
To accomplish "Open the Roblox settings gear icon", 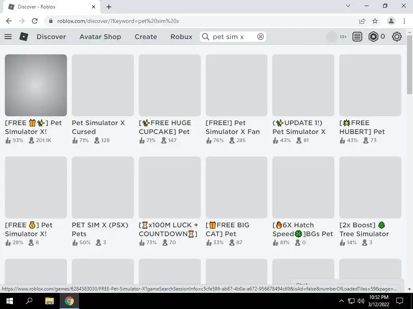I will (397, 37).
